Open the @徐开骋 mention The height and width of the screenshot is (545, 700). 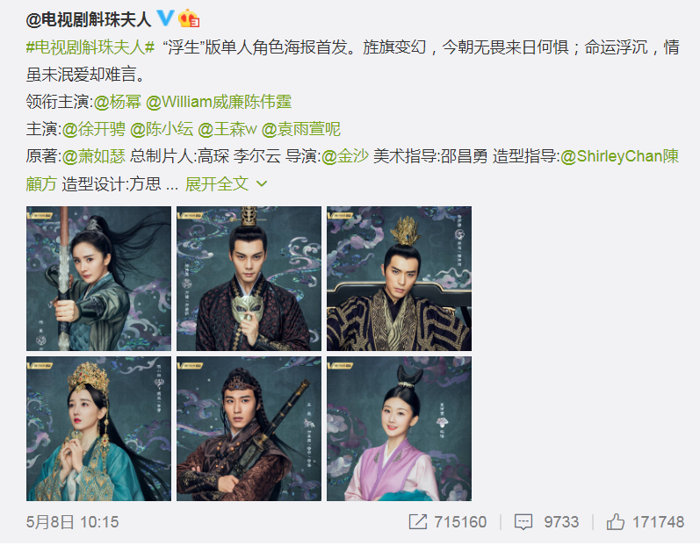click(x=93, y=129)
